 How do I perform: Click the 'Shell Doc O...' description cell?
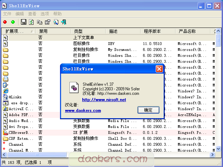coord(122,138)
